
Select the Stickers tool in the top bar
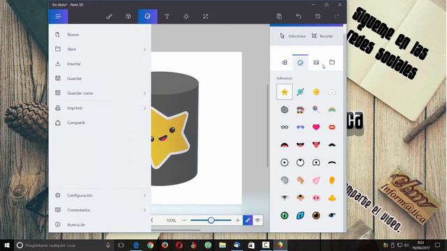(147, 17)
